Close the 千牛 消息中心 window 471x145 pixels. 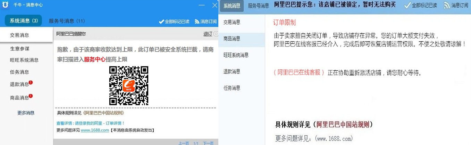coord(215,5)
